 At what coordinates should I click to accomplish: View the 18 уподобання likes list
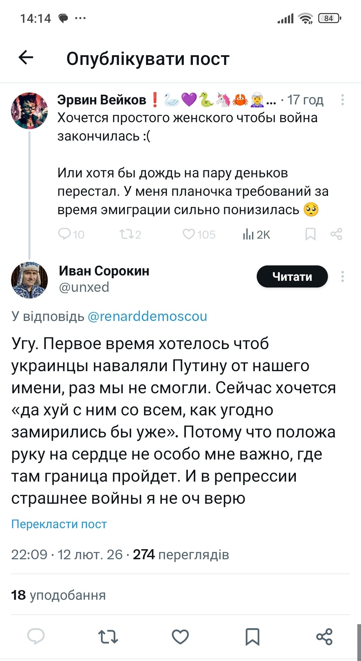58,595
